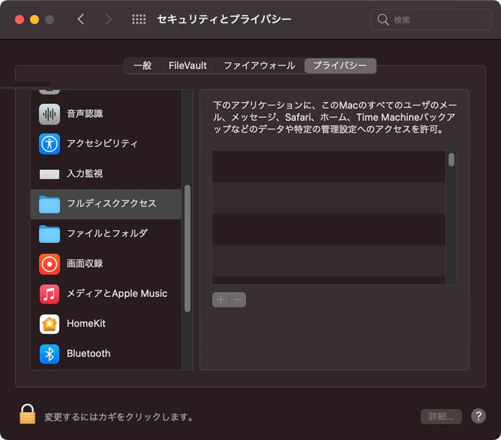Viewport: 501px width, 440px height.
Task: Click the 詳細... button
Action: [441, 416]
